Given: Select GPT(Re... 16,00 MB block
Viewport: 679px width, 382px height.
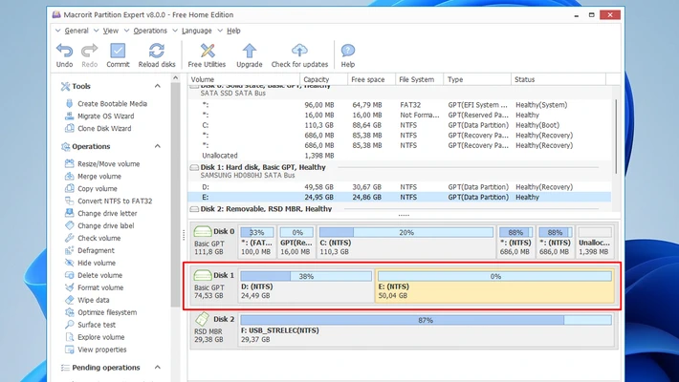Looking at the screenshot, I should 296,242.
